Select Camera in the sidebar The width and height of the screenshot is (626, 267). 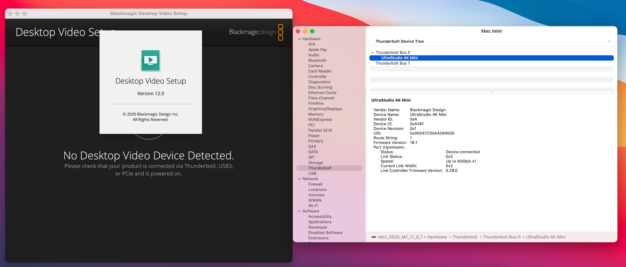click(x=315, y=66)
